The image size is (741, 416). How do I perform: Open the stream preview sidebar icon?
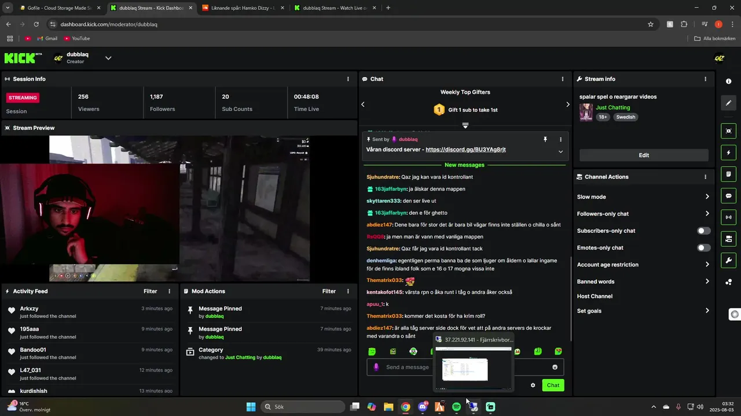pos(729,131)
